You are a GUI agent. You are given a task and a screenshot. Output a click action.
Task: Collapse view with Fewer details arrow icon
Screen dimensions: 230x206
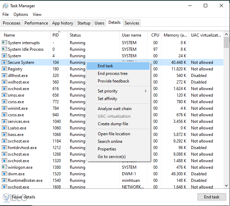tap(7, 197)
